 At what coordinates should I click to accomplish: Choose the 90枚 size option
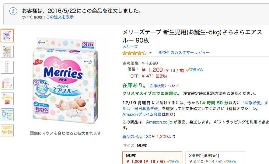click(x=152, y=158)
